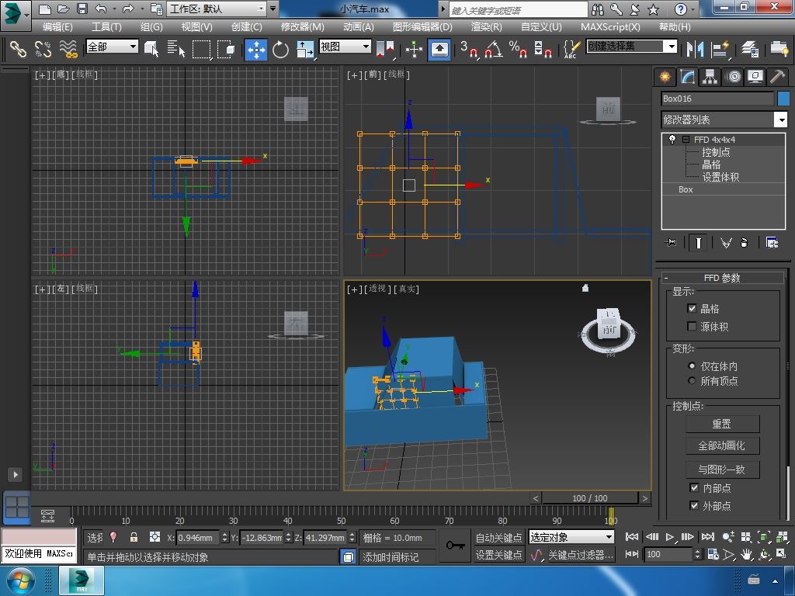Toggle Show End Result button

point(698,243)
